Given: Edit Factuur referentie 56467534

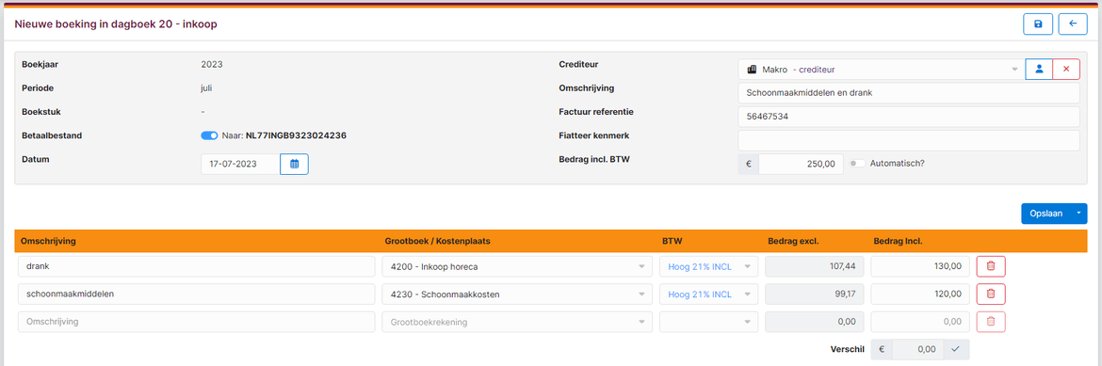Looking at the screenshot, I should point(909,117).
